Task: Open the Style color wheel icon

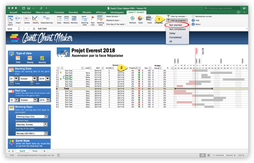Action: 140,18
